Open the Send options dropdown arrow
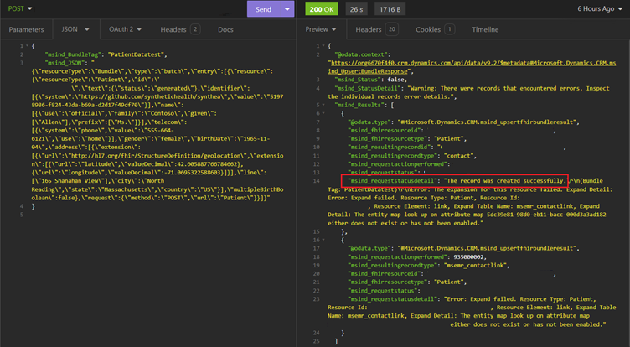Image resolution: width=630 pixels, height=347 pixels. [x=287, y=9]
